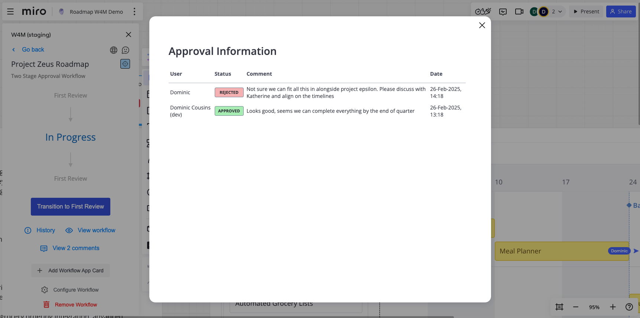Open the feedback chat smiley icon
This screenshot has width=640, height=318.
pyautogui.click(x=126, y=50)
